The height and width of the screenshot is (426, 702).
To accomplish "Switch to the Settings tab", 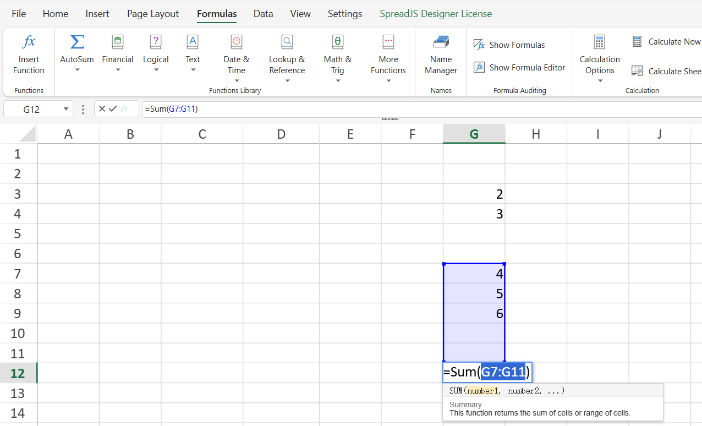I will click(345, 14).
